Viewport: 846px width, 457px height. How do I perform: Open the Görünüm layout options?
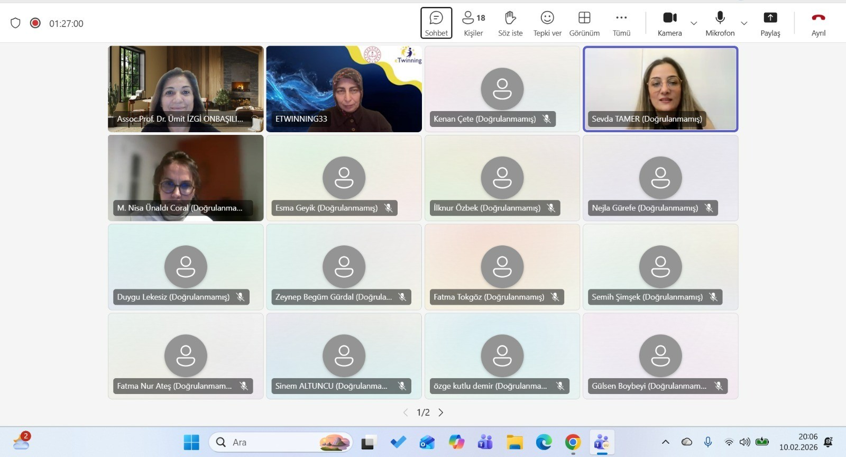pos(584,23)
